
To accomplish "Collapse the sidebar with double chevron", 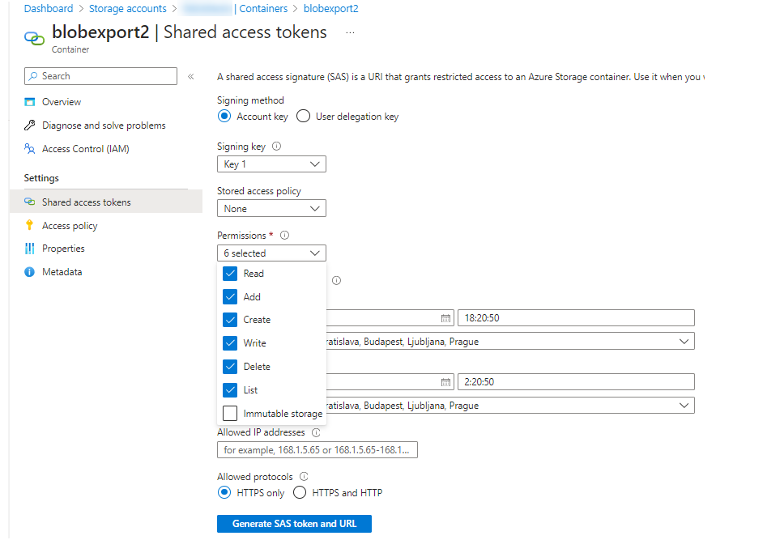I will point(191,76).
